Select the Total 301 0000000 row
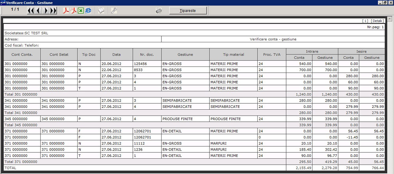The height and width of the screenshot is (174, 394). (194, 94)
